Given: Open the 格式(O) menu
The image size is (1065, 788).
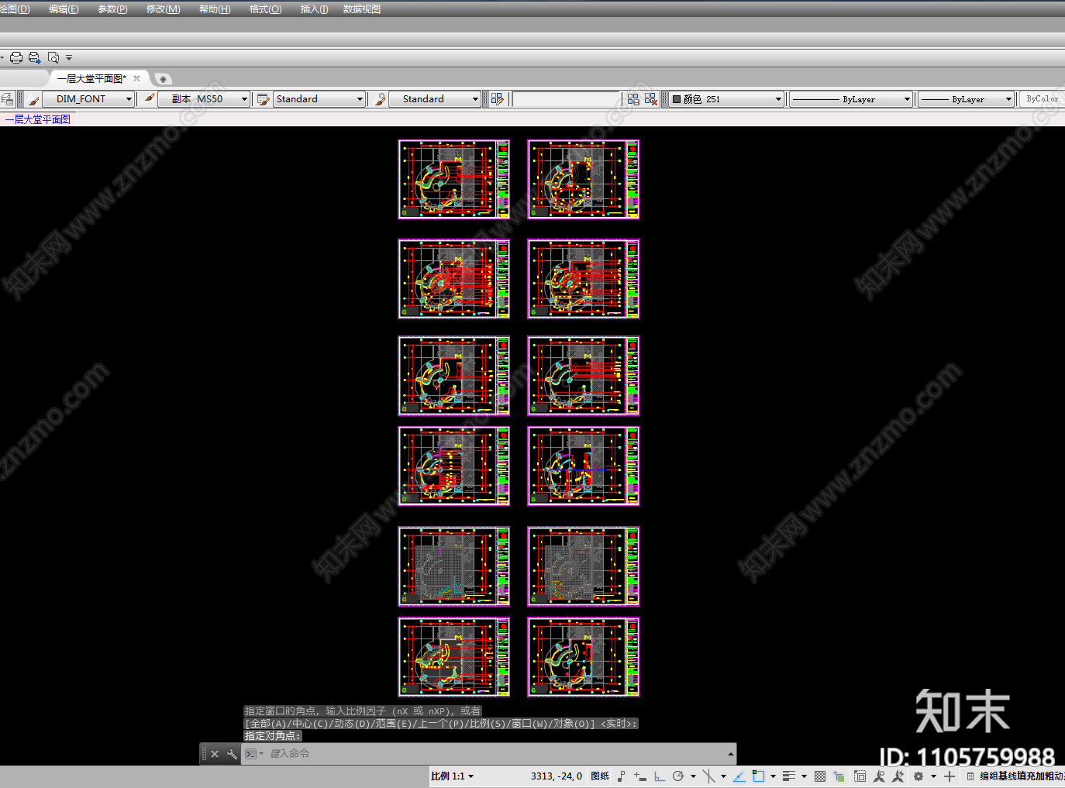Looking at the screenshot, I should coord(265,9).
